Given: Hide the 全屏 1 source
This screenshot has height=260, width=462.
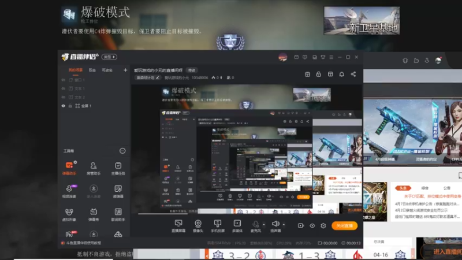Looking at the screenshot, I should [x=63, y=106].
